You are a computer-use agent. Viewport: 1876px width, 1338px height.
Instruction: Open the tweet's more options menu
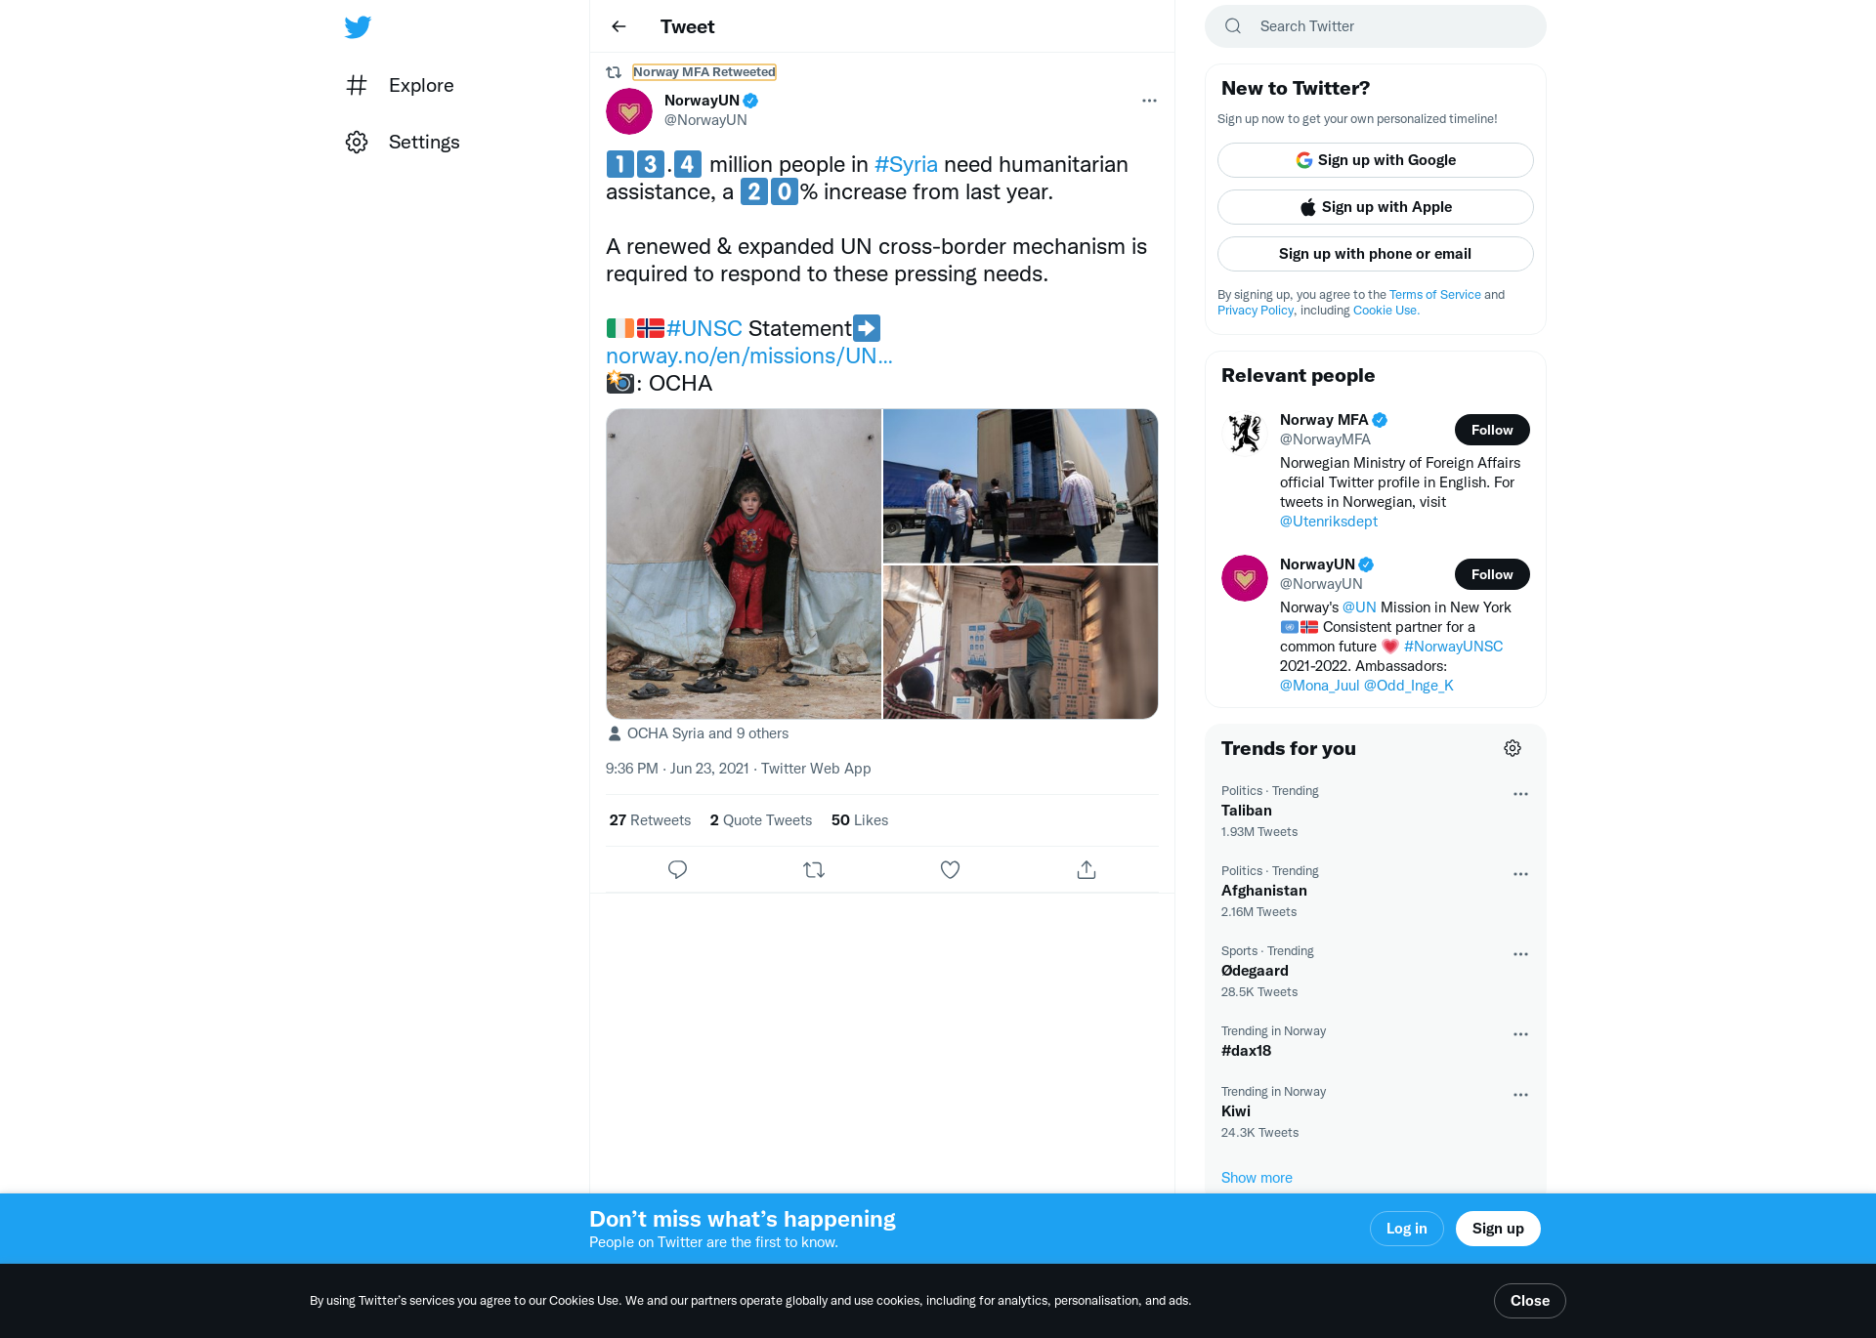[1149, 101]
